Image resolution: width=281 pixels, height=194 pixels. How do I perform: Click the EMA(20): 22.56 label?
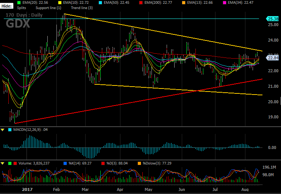click(x=35, y=3)
